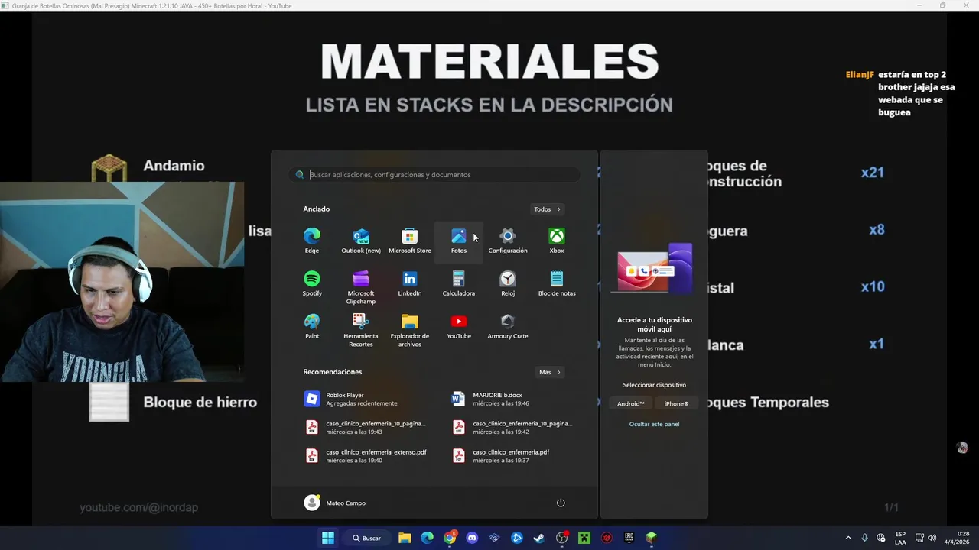Open caso_clinico PDF from miércoles 19:42
979x550 pixels.
(512, 427)
